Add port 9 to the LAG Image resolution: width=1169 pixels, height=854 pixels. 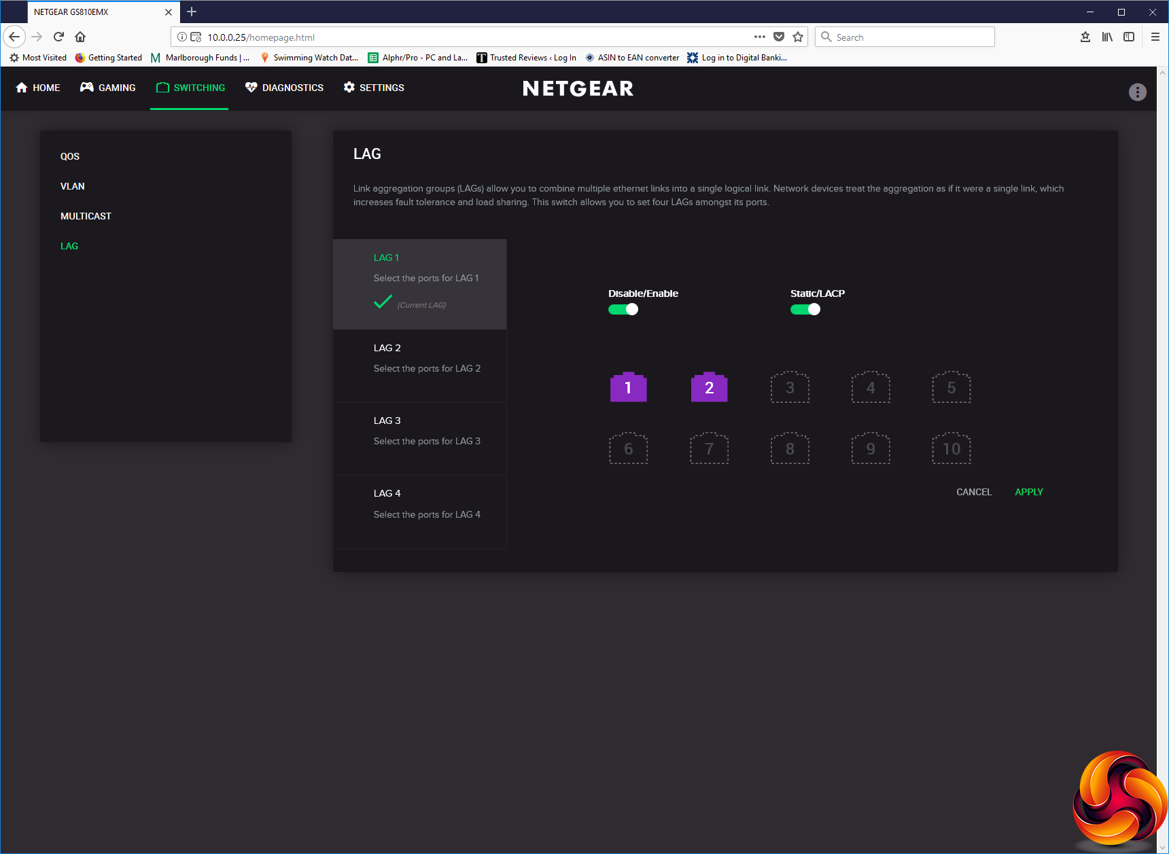871,448
